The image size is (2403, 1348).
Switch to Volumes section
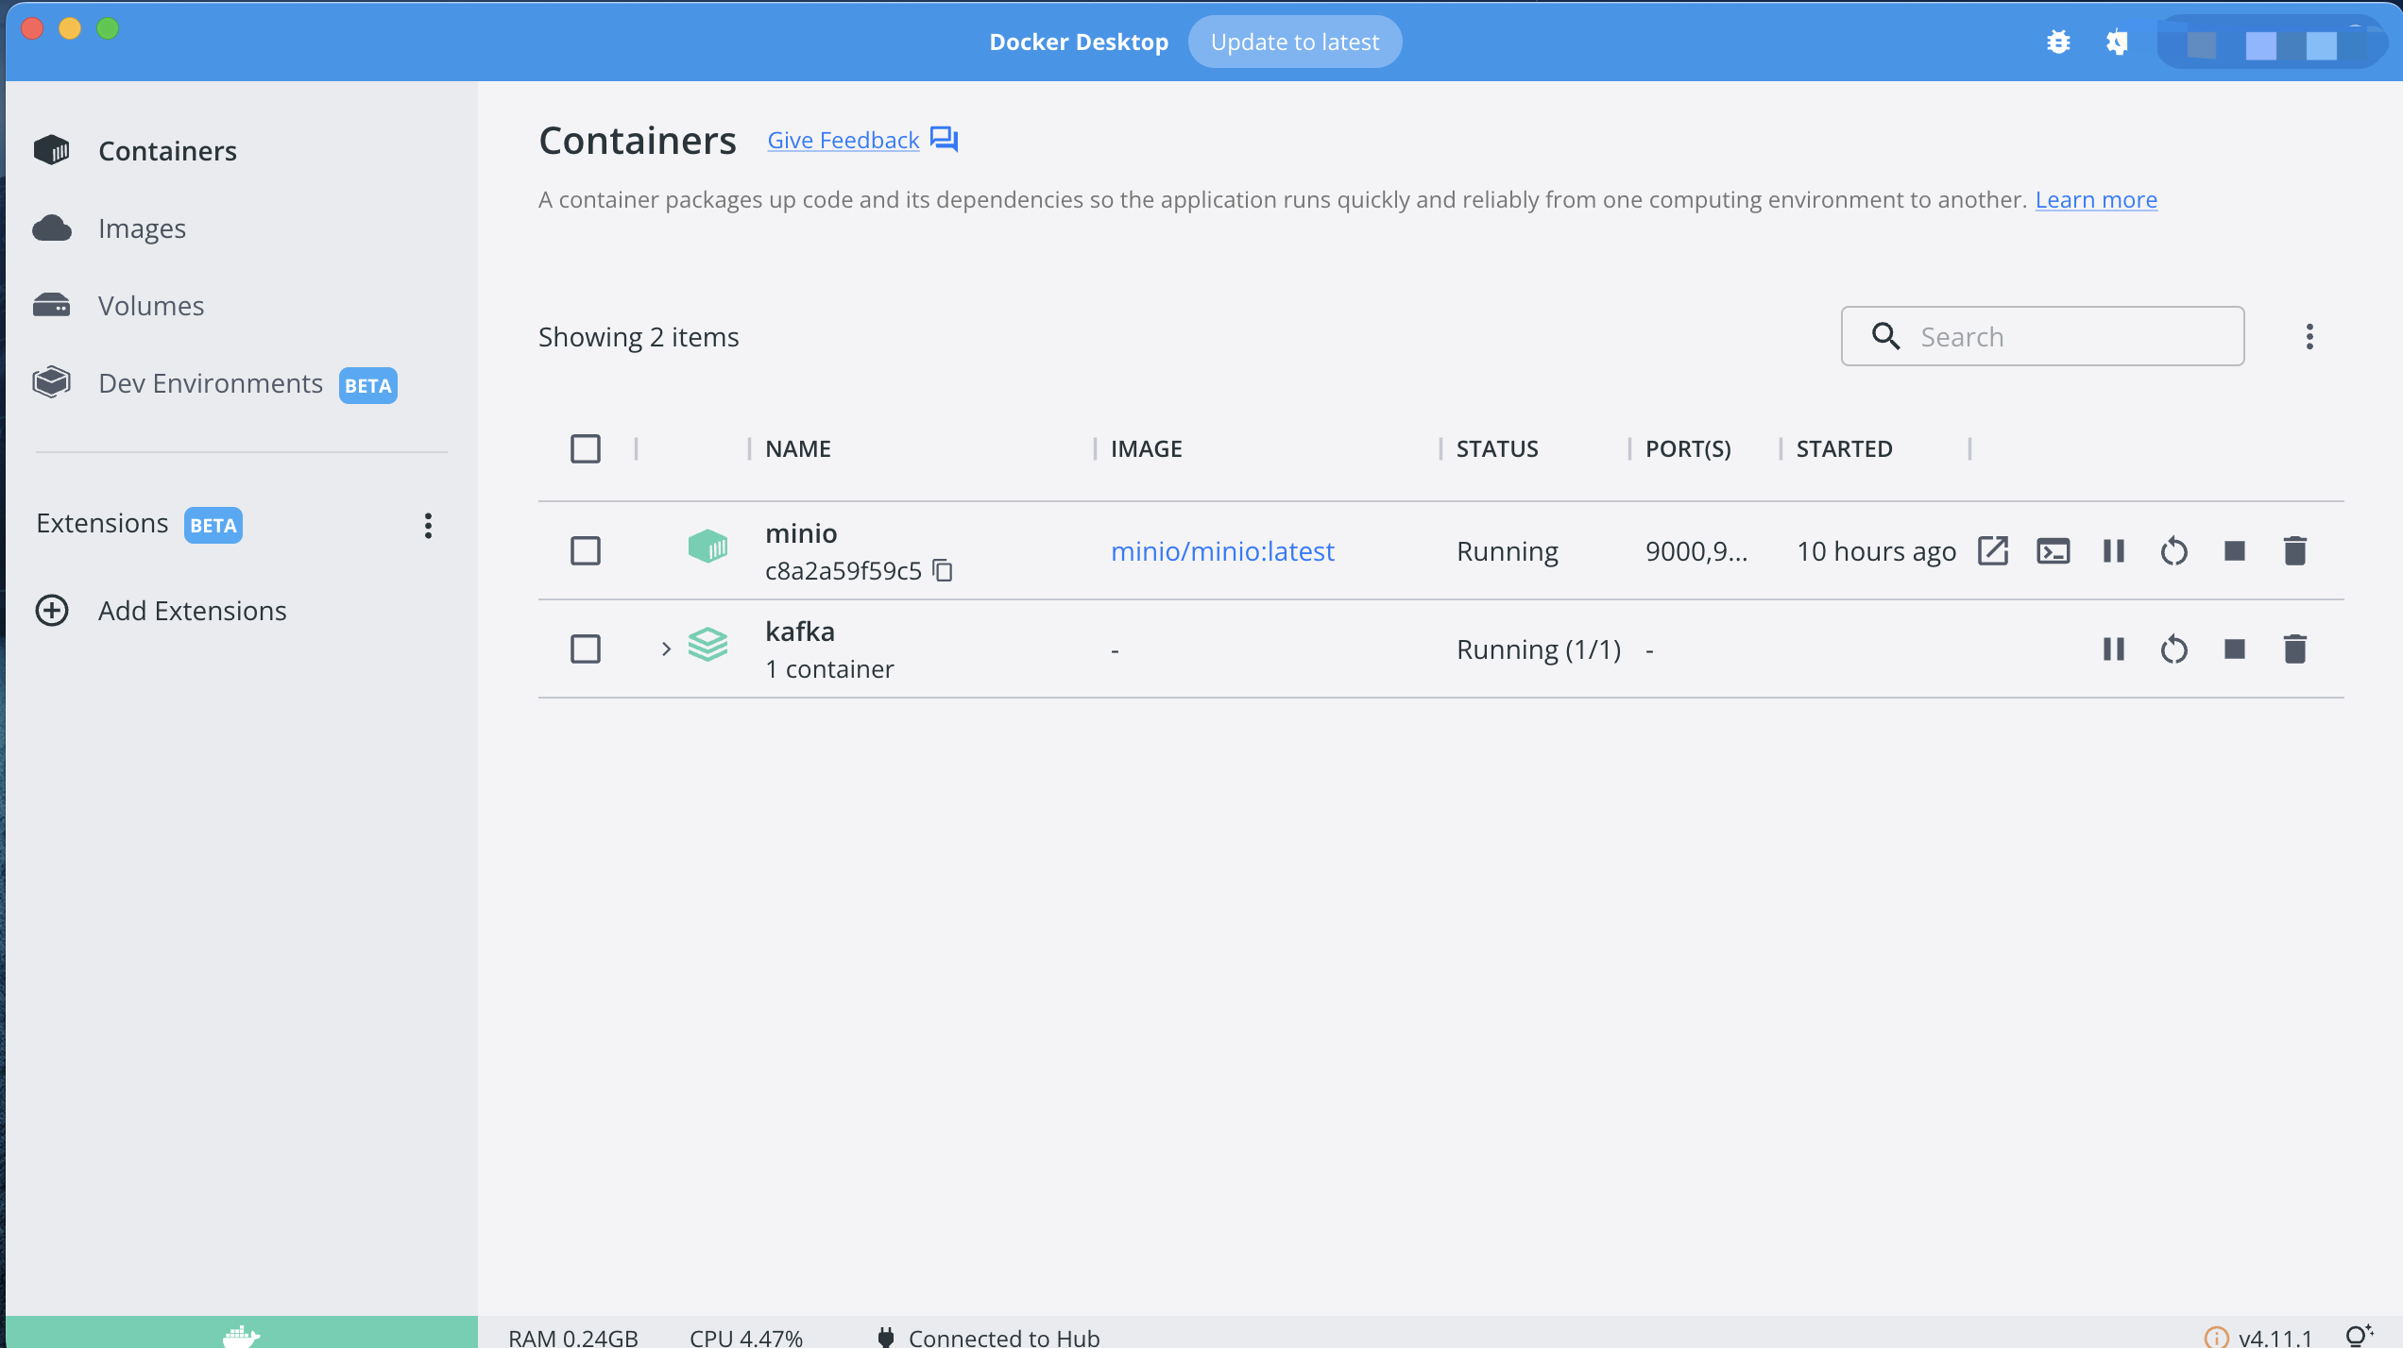coord(151,306)
